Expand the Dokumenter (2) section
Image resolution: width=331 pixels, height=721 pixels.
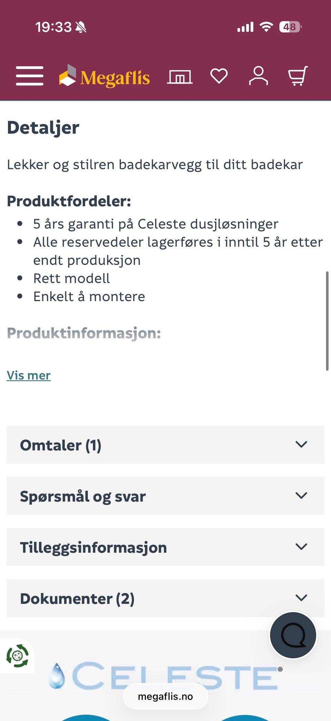tap(165, 598)
